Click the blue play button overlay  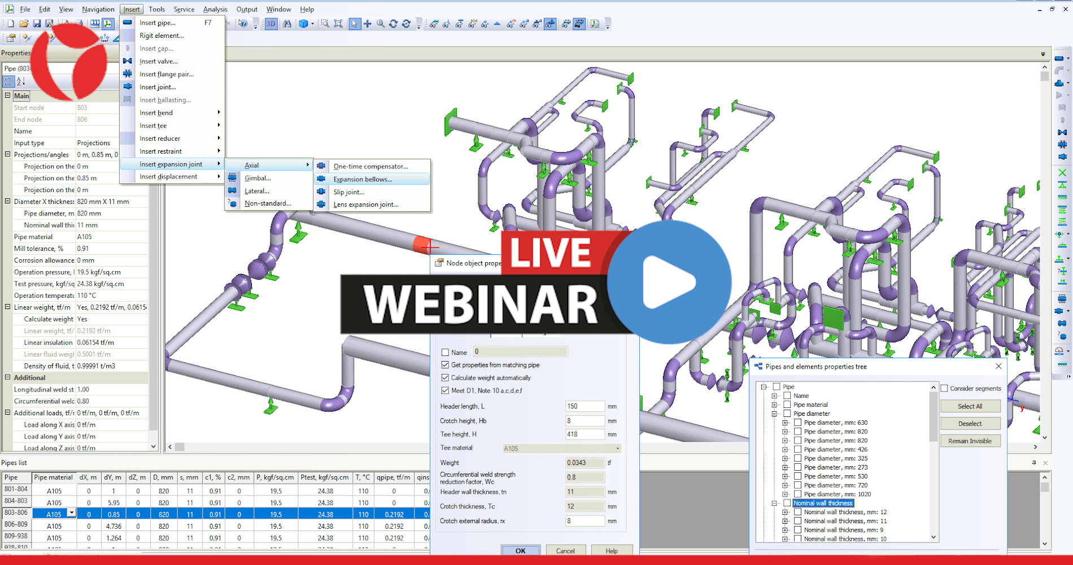pos(669,282)
